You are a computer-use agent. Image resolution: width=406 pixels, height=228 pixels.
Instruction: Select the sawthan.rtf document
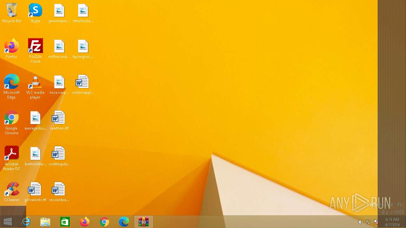[59, 120]
